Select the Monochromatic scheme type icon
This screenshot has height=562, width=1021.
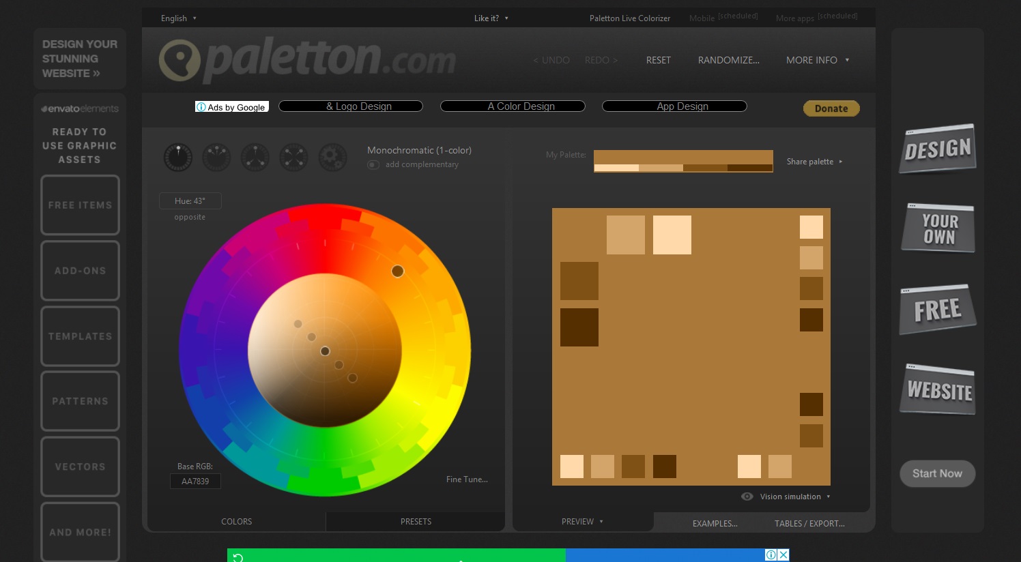[x=177, y=157]
